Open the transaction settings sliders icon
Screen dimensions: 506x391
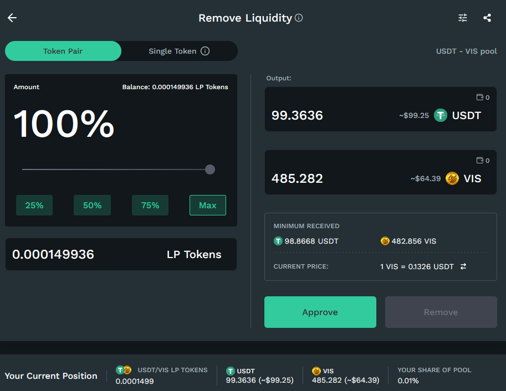(x=463, y=18)
